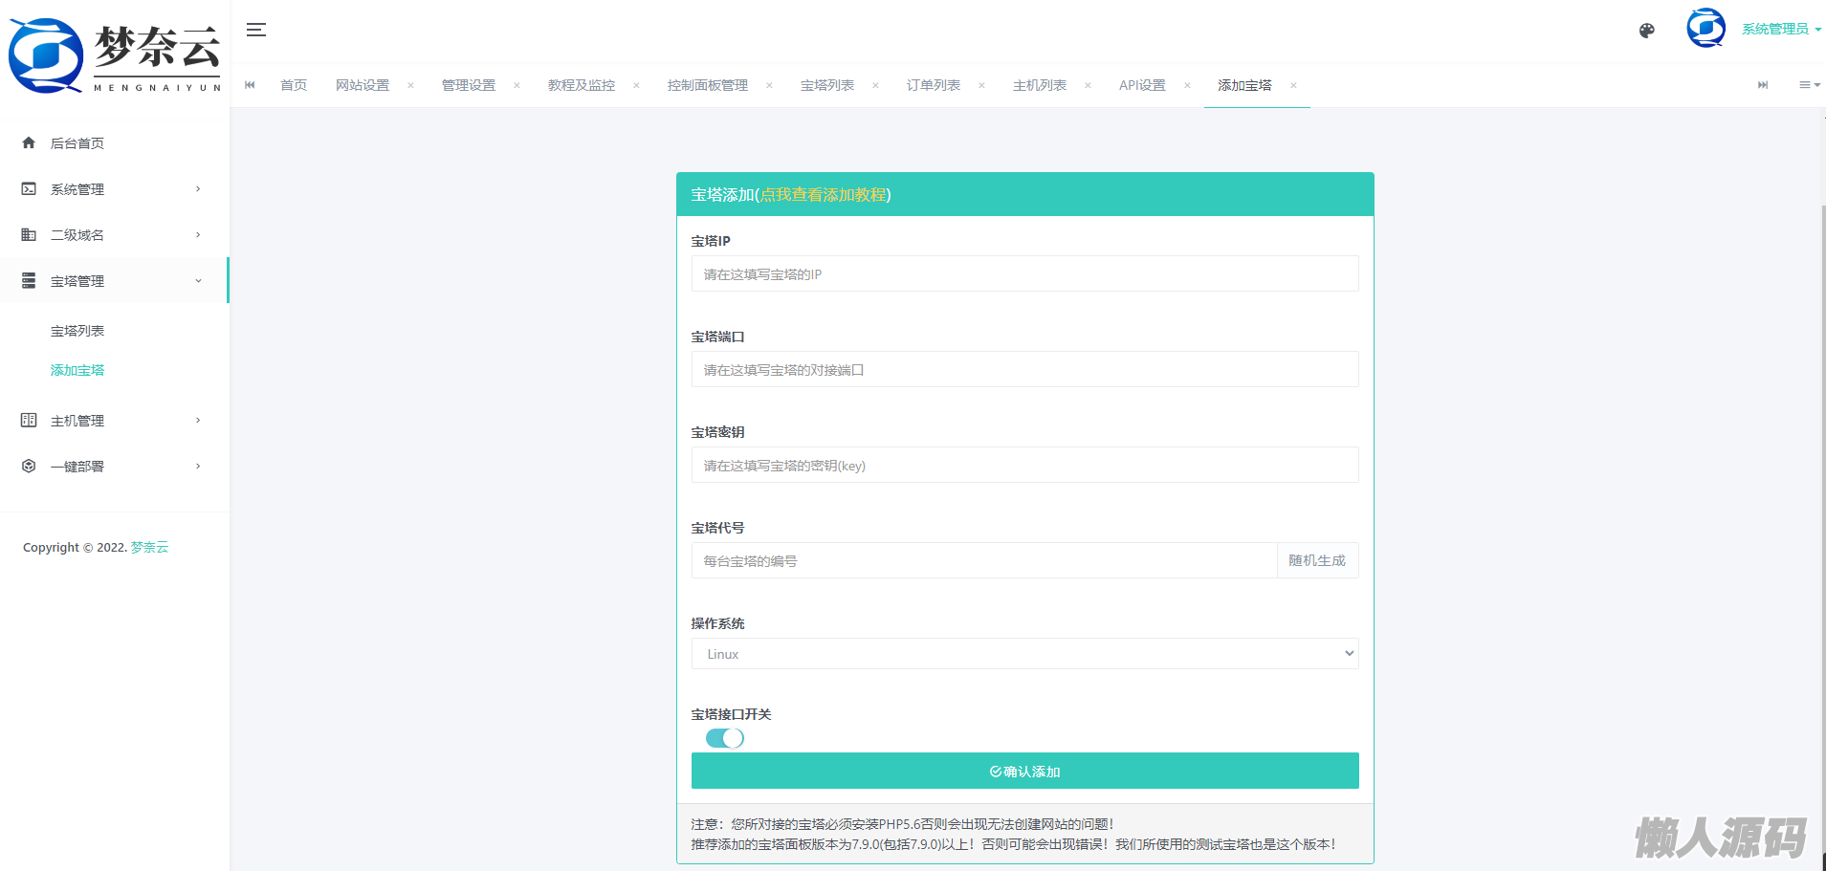Click the 确认添加 submit button

[x=1023, y=771]
